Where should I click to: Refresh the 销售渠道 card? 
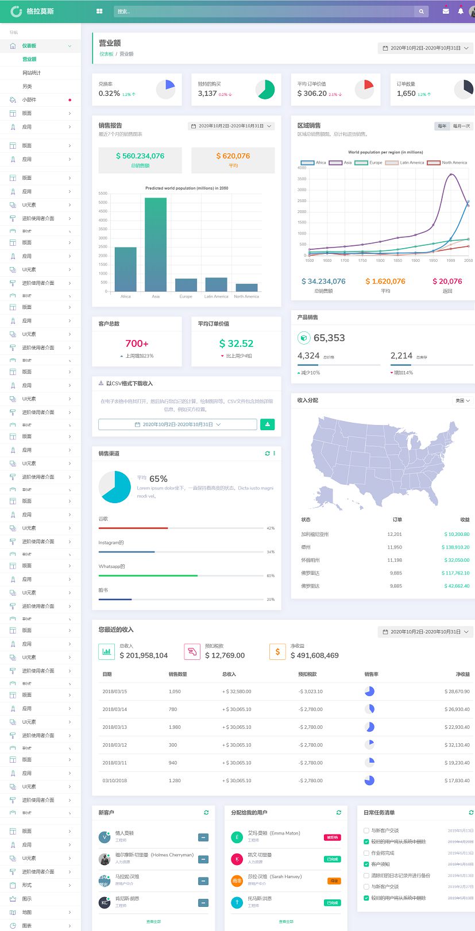tap(267, 454)
